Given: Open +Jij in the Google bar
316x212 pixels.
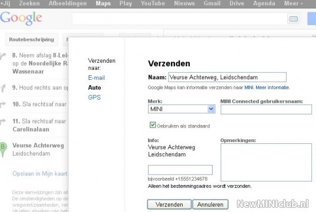Looking at the screenshot, I should click(5, 4).
